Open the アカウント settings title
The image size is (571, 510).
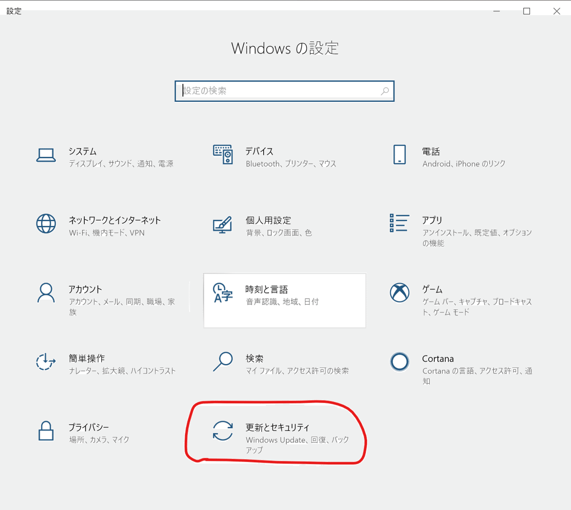(x=85, y=289)
